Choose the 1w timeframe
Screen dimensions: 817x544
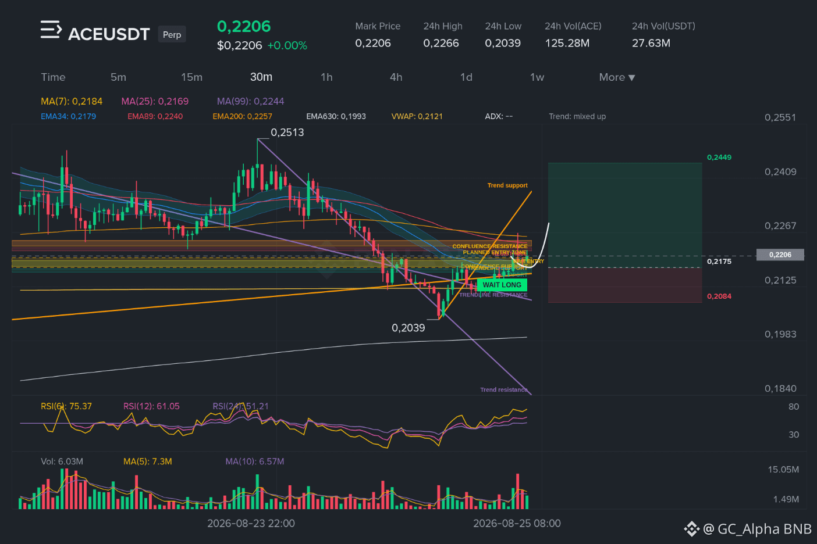[537, 77]
